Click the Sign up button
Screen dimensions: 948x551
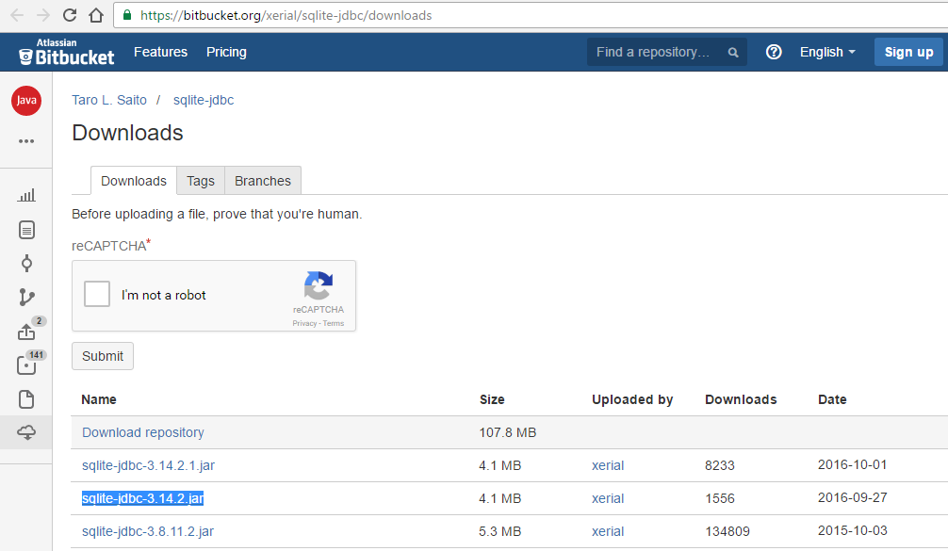coord(908,52)
